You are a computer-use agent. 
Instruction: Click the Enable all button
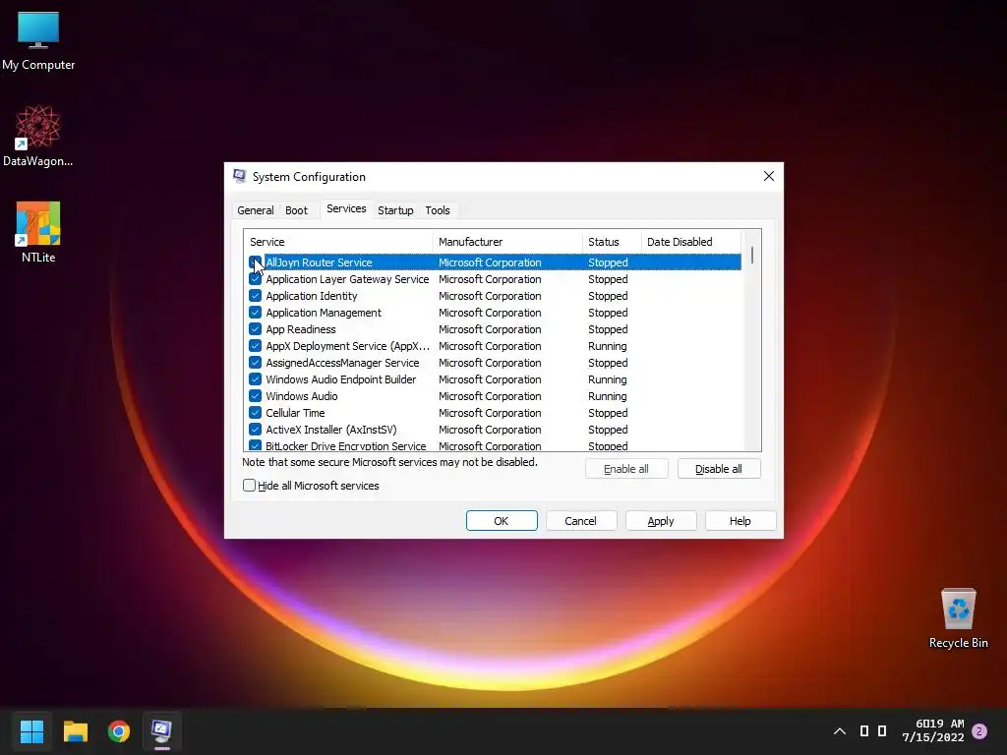[626, 469]
